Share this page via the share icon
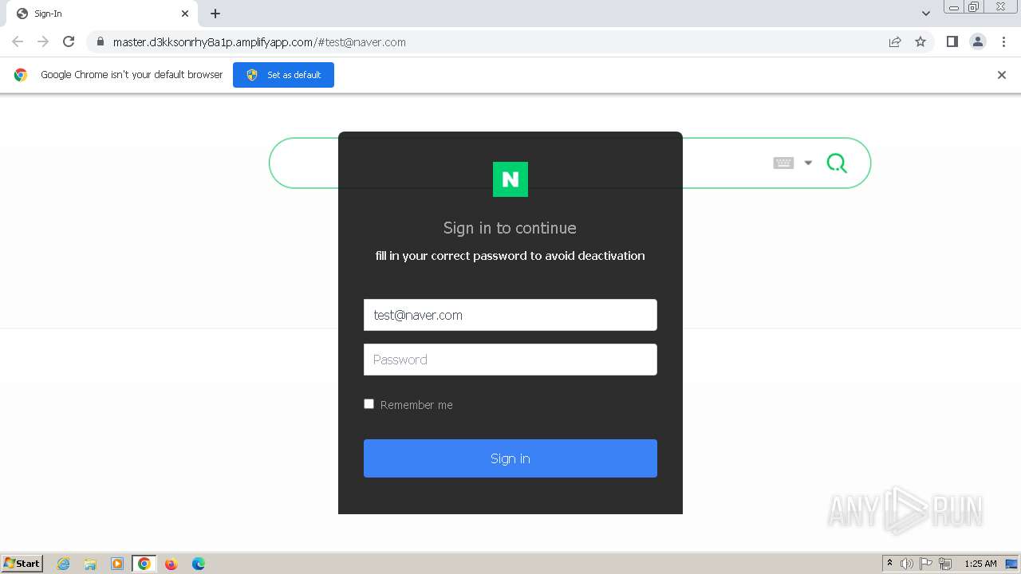The width and height of the screenshot is (1021, 574). pyautogui.click(x=895, y=42)
